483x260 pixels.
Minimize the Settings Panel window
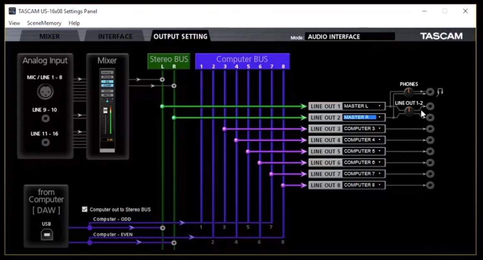point(424,11)
